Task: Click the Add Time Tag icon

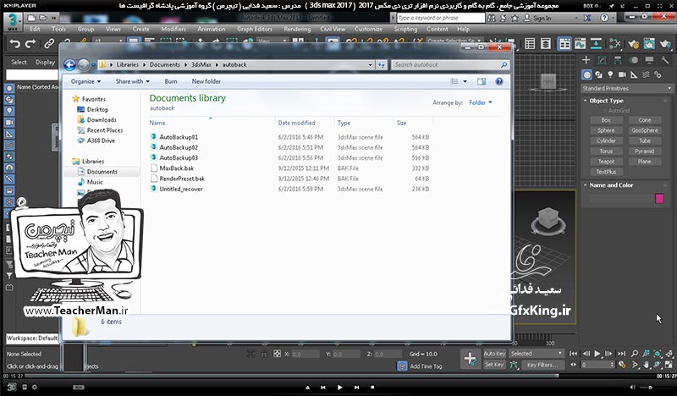Action: click(x=402, y=366)
